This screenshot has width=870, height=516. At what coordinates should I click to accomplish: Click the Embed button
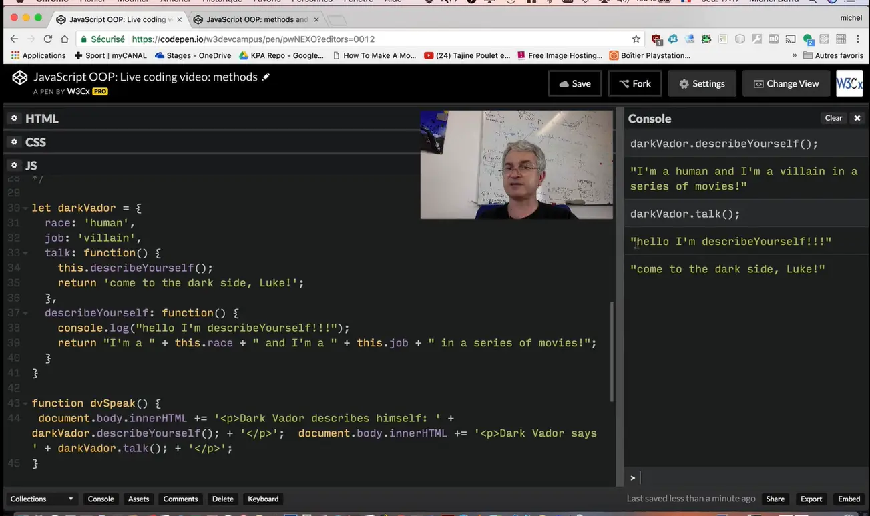pos(849,499)
